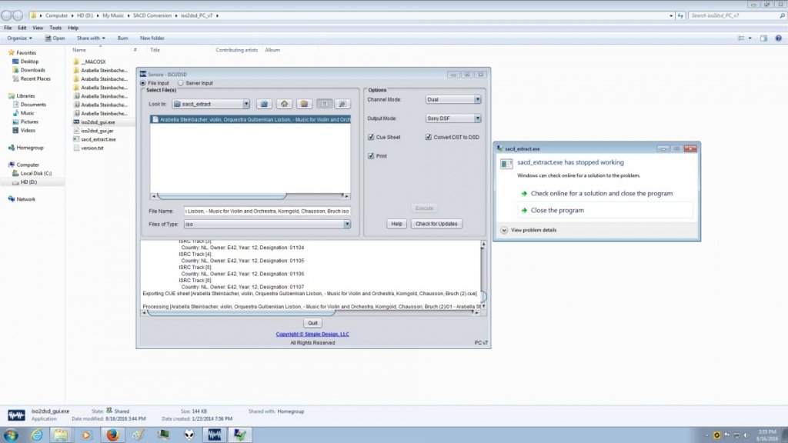Viewport: 788px width, 443px height.
Task: Click the Music library icon
Action: click(x=15, y=113)
